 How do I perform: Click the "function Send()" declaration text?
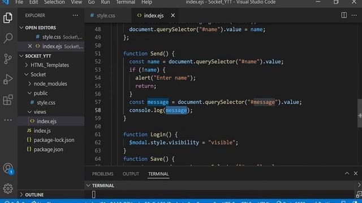pyautogui.click(x=149, y=54)
